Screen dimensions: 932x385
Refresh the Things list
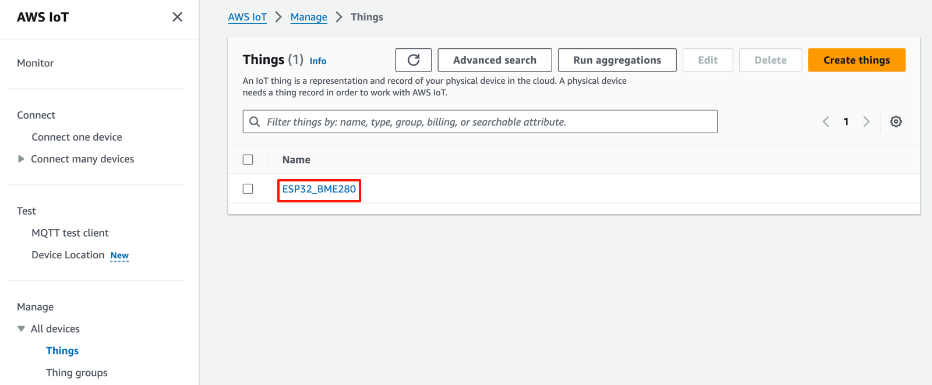pyautogui.click(x=414, y=60)
